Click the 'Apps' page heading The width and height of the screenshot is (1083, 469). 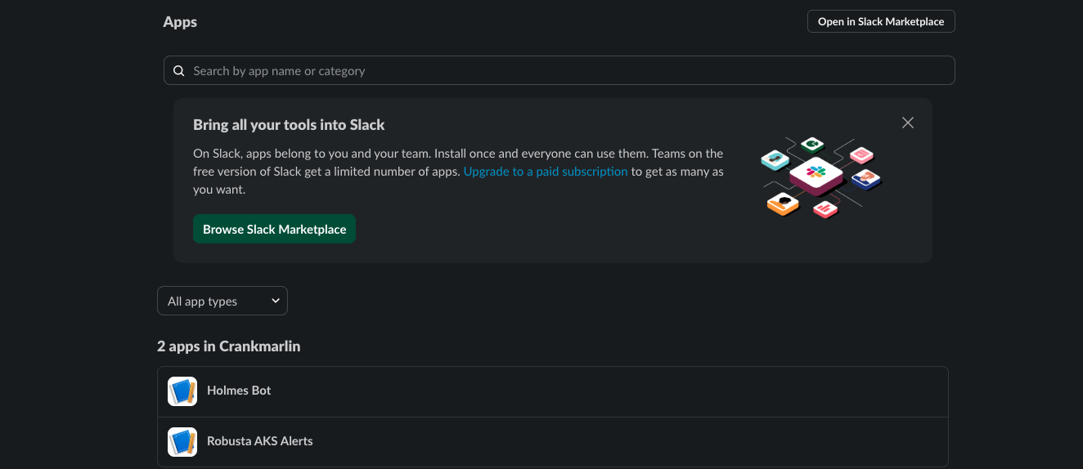click(180, 22)
